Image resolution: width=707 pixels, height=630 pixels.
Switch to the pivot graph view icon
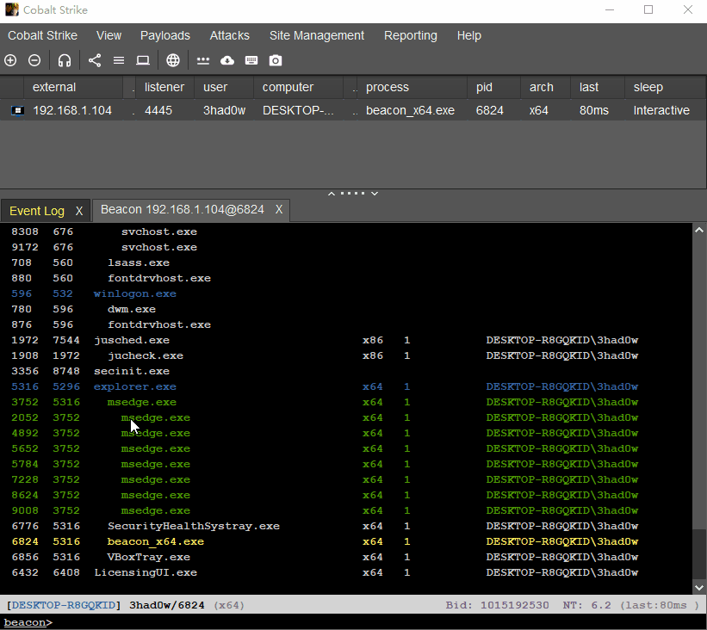(95, 60)
